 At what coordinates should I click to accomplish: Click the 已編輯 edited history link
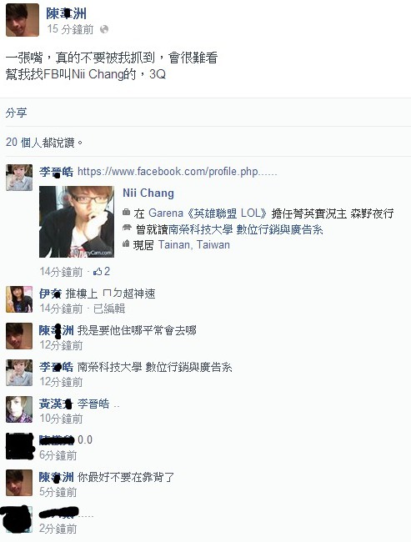(109, 309)
